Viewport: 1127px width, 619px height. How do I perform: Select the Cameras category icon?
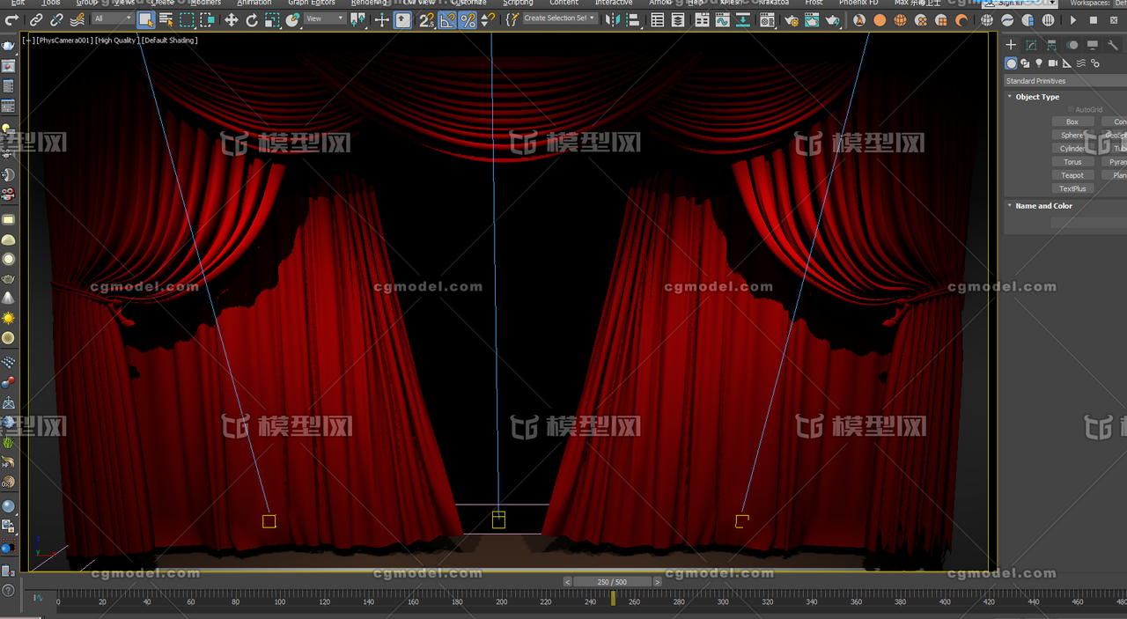(x=1053, y=63)
